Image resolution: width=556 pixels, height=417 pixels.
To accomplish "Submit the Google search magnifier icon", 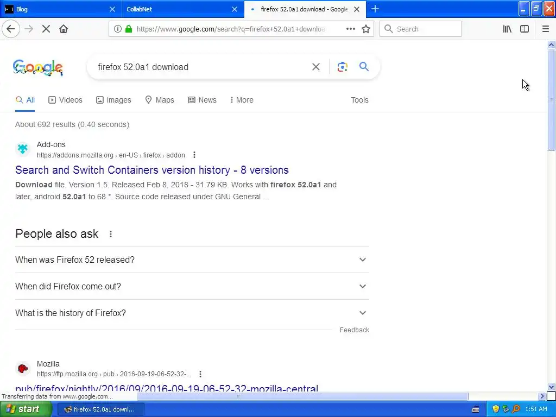I will click(364, 67).
